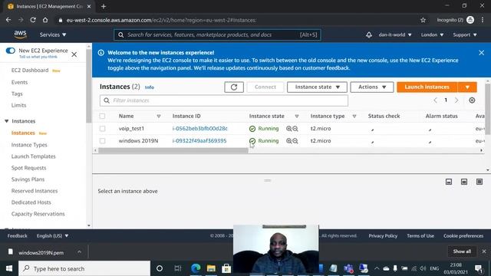
Task: Open the Services dropdown menu
Action: 53,34
